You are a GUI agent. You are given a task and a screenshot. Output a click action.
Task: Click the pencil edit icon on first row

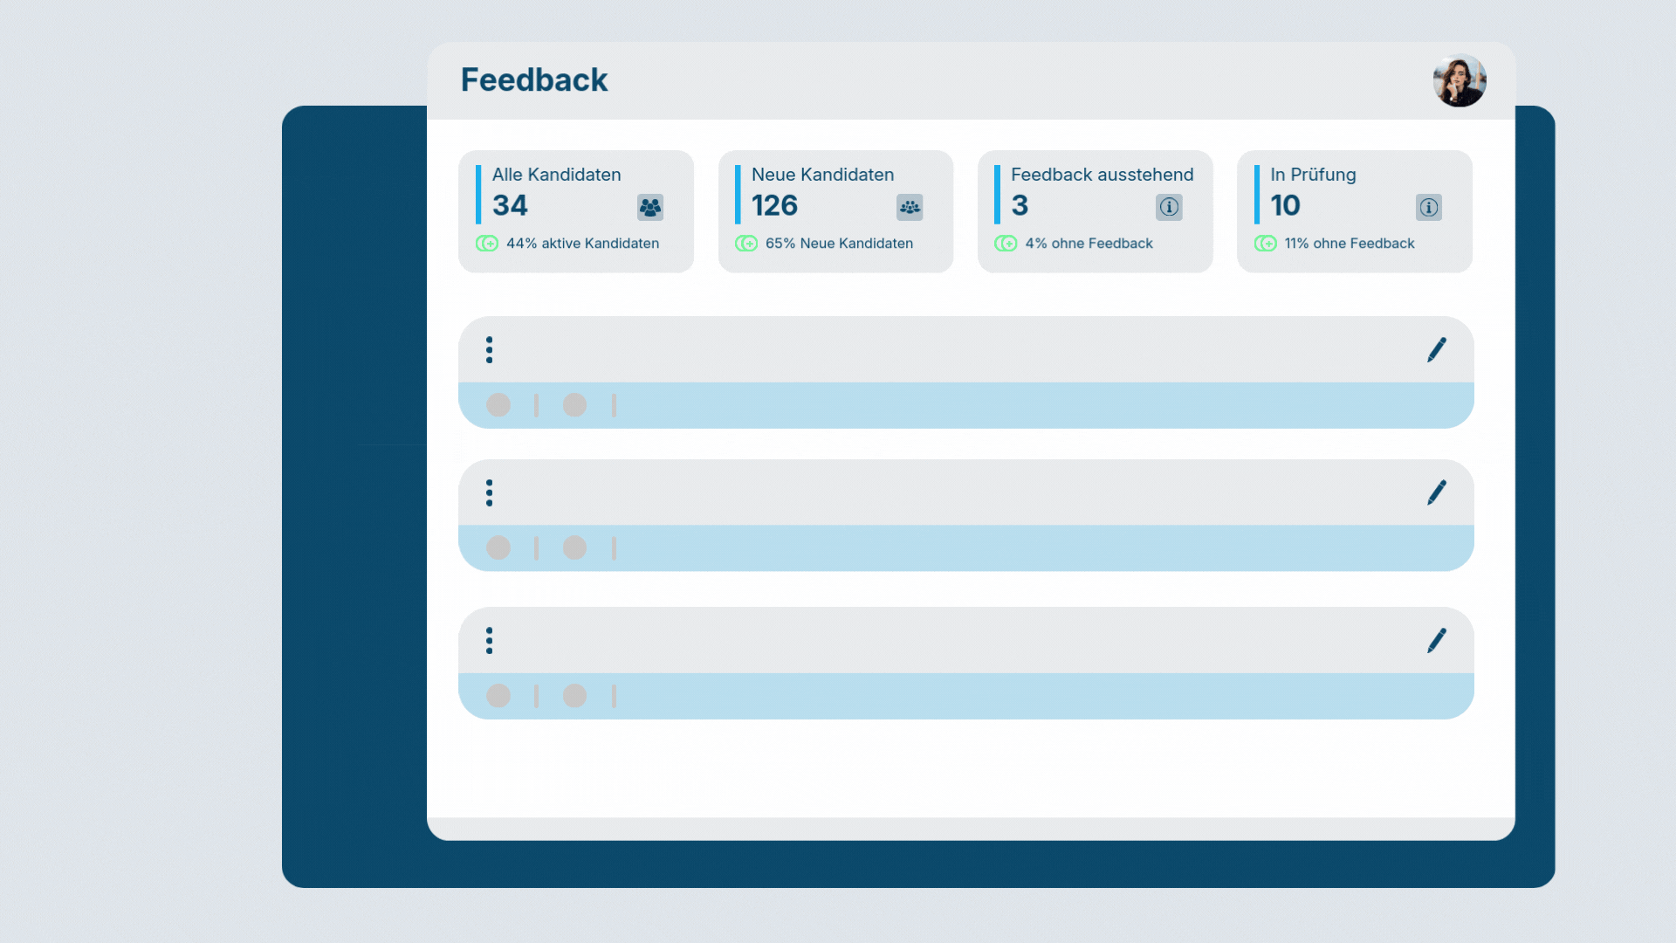point(1436,350)
